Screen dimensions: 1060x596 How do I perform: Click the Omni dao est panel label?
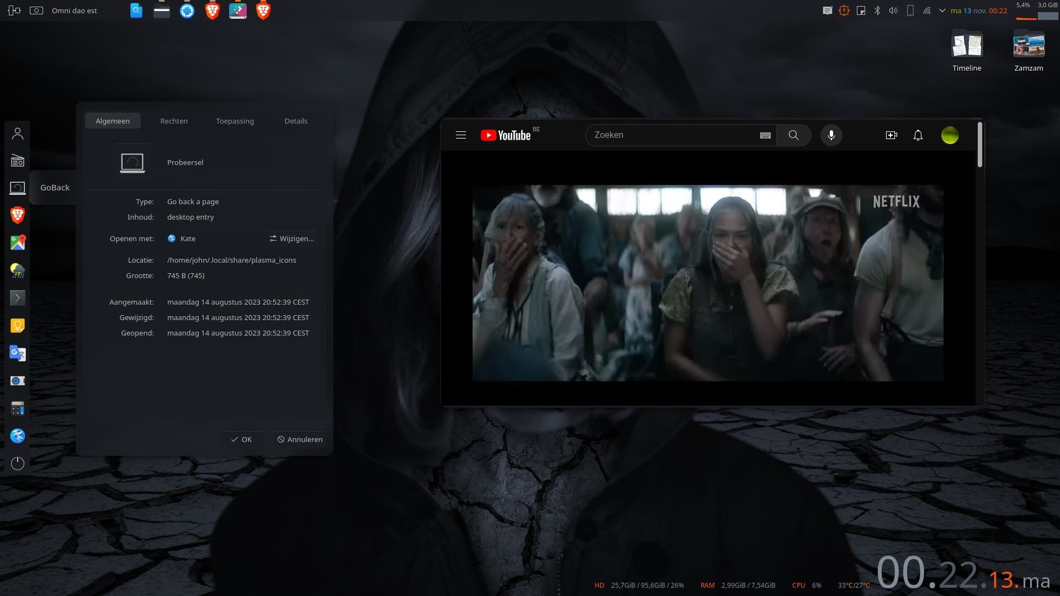click(75, 10)
